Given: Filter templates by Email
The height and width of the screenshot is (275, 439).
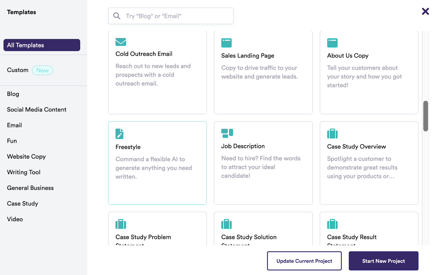Looking at the screenshot, I should 15,125.
